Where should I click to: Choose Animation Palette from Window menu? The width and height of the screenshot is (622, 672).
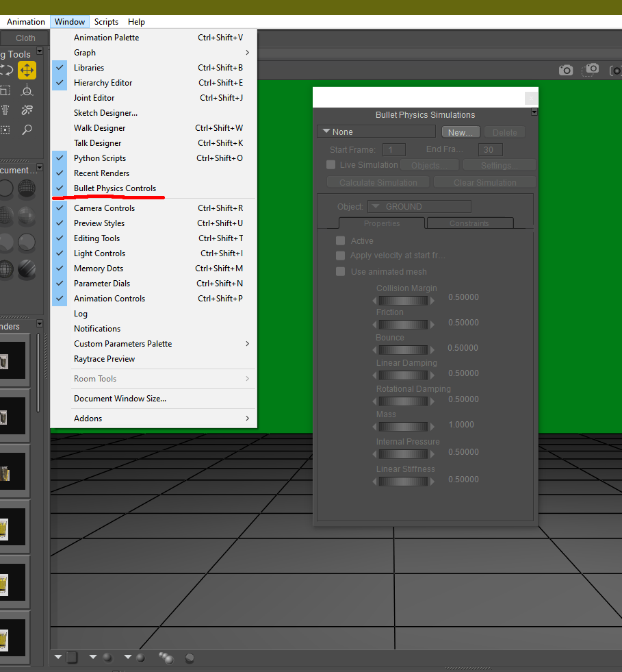(x=154, y=38)
